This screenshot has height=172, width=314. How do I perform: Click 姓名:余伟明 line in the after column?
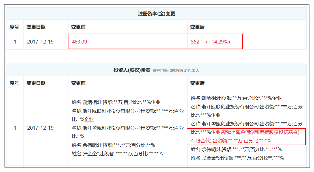[236, 149]
